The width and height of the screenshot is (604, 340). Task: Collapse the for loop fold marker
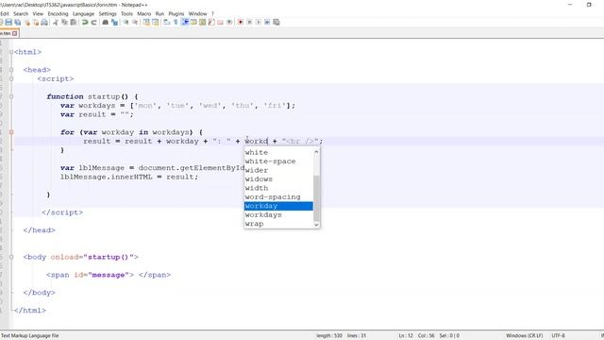11,132
